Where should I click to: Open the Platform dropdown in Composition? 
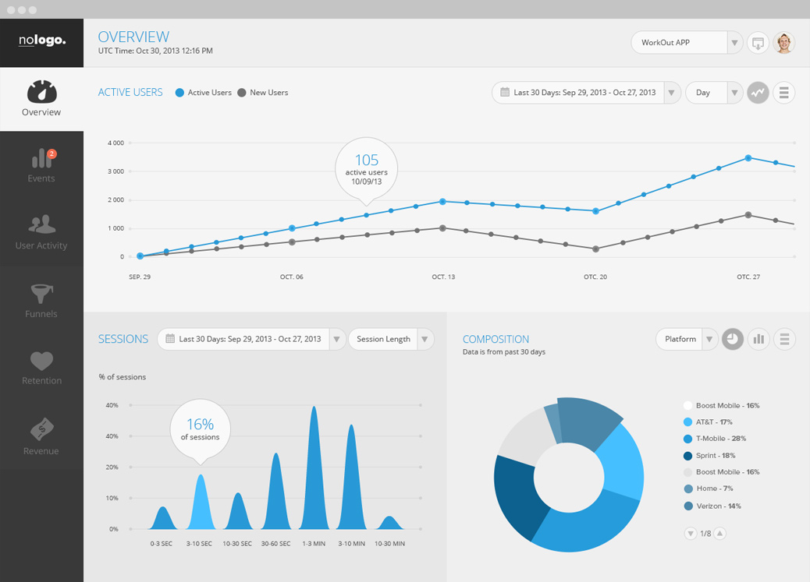[709, 339]
